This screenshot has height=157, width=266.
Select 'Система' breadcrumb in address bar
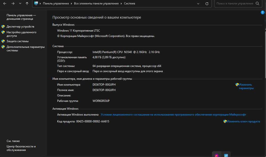(x=130, y=3)
